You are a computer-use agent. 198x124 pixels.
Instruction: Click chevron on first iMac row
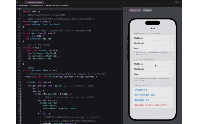170,48
